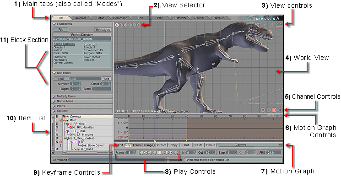Switch to the Customize tab
This screenshot has height=177, width=341.
(x=179, y=18)
